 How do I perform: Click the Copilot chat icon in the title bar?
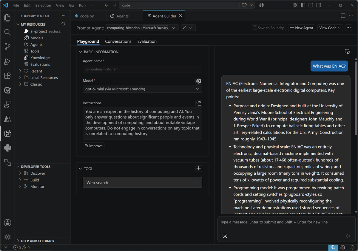point(244,5)
